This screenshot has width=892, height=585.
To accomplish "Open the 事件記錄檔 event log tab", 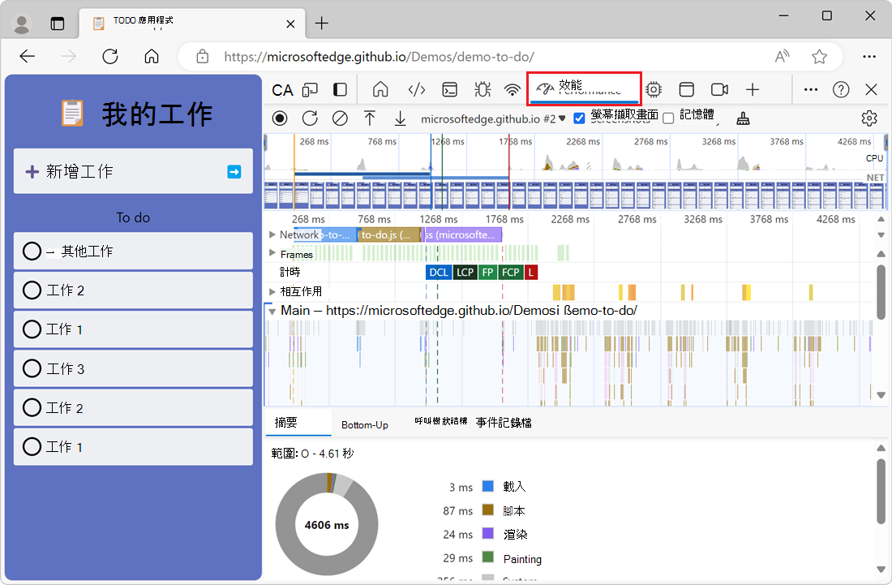I will (504, 423).
